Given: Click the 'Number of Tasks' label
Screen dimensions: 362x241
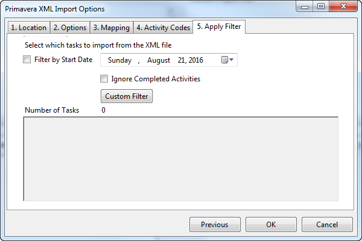Looking at the screenshot, I should pyautogui.click(x=52, y=110).
